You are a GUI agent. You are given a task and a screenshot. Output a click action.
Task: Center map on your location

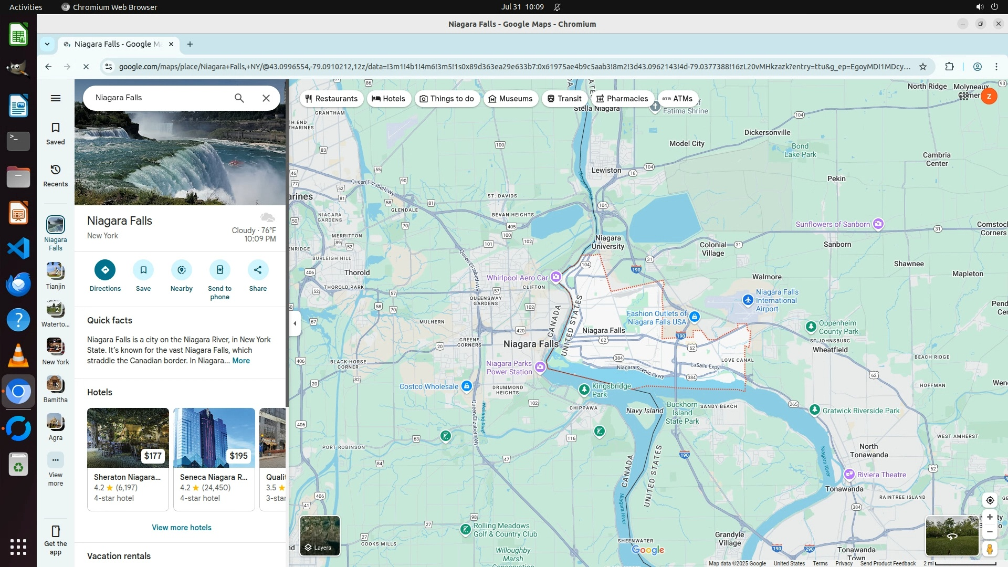click(x=990, y=500)
